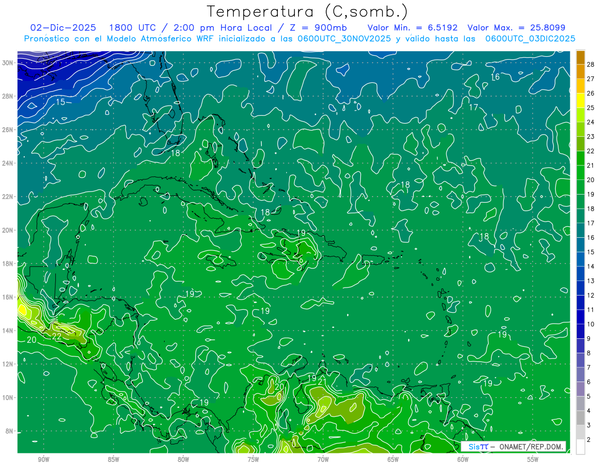Click the "23" color scale label
This screenshot has width=604, height=466.
pyautogui.click(x=590, y=137)
